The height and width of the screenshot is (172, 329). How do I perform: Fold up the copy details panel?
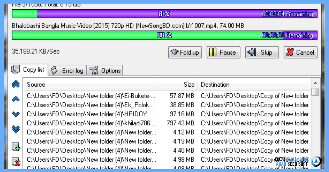point(185,52)
